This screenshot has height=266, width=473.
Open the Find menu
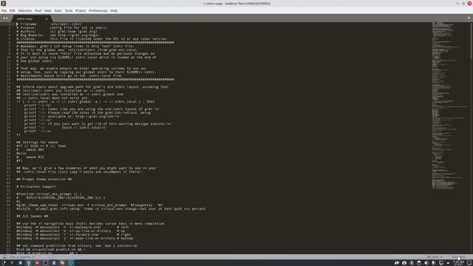38,10
